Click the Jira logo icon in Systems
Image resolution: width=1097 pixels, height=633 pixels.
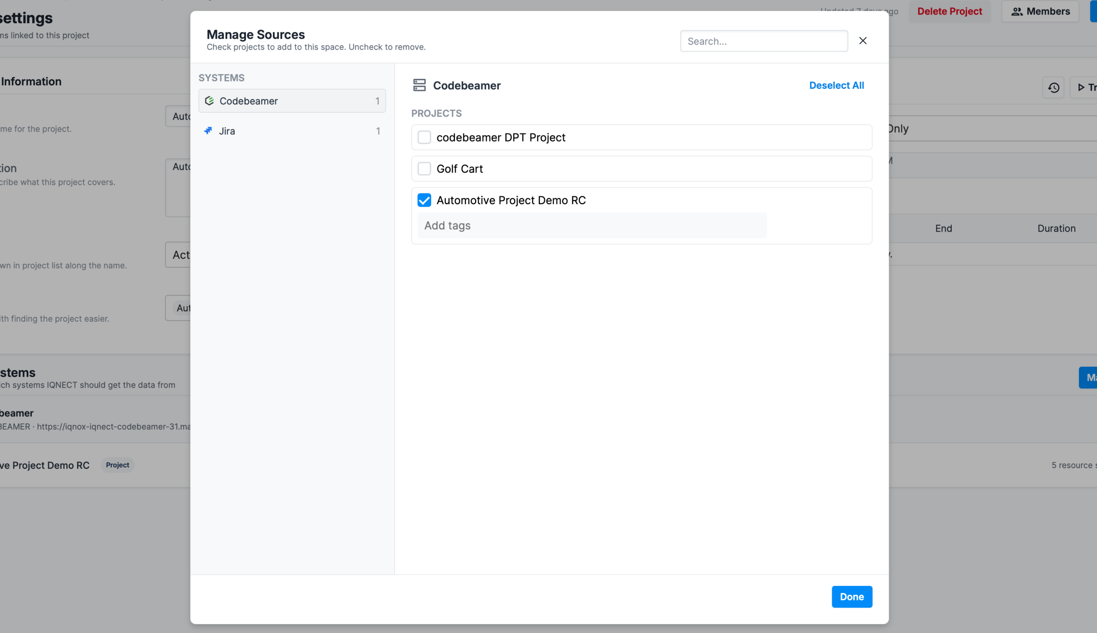click(x=208, y=130)
